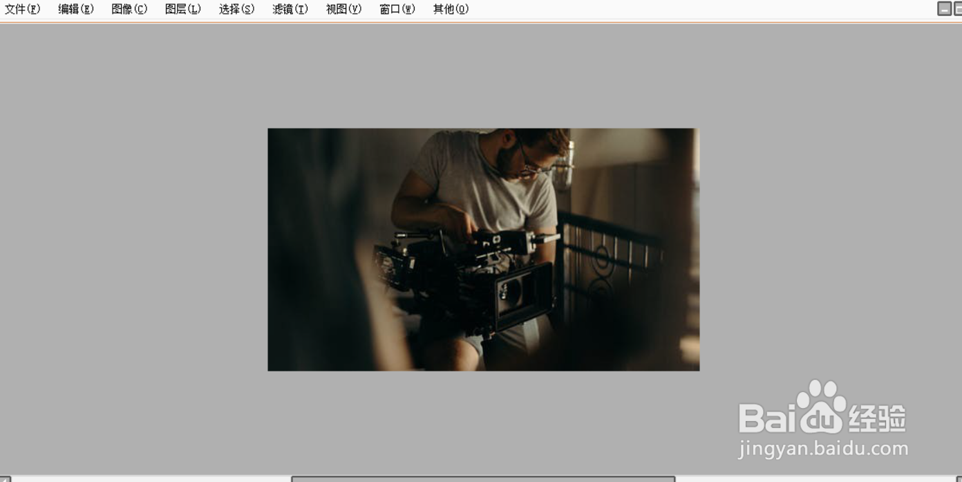Image resolution: width=962 pixels, height=482 pixels.
Task: Open the 编辑(E) menu
Action: pyautogui.click(x=76, y=9)
